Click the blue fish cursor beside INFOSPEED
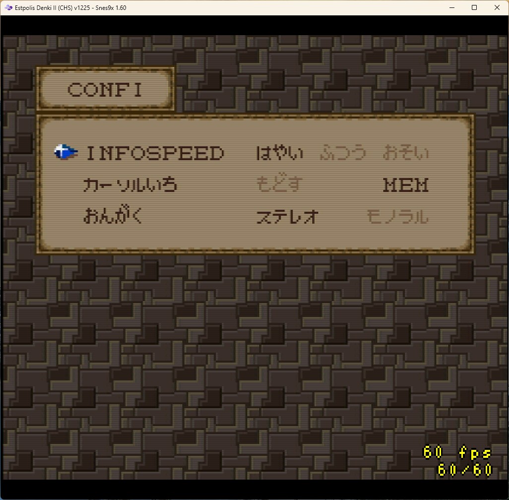Image resolution: width=509 pixels, height=500 pixels. point(66,152)
